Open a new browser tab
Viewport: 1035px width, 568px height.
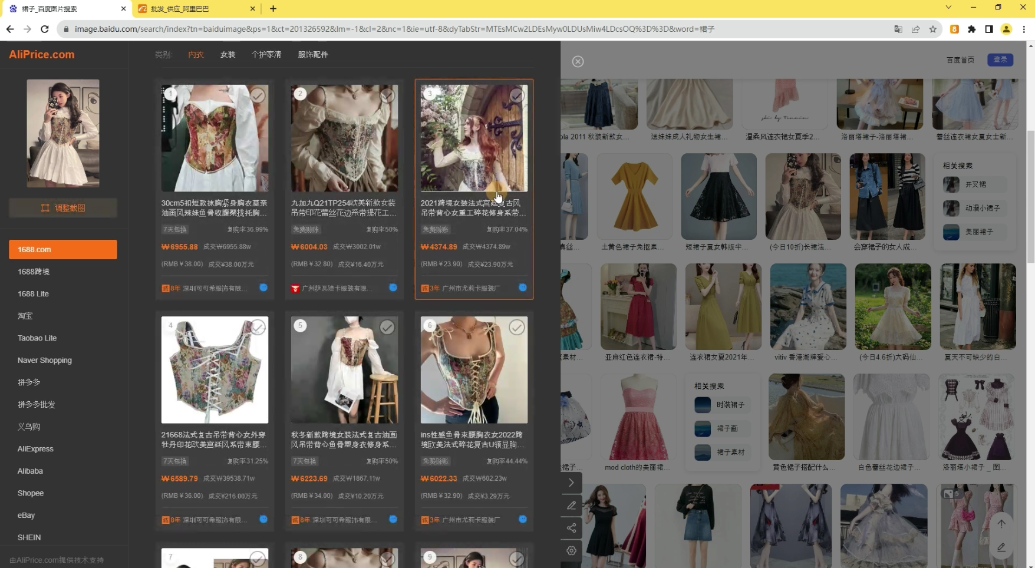pyautogui.click(x=273, y=8)
